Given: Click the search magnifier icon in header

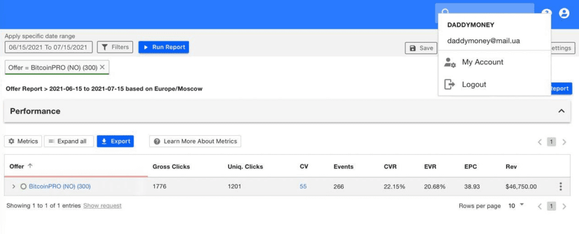Looking at the screenshot, I should click(x=445, y=11).
